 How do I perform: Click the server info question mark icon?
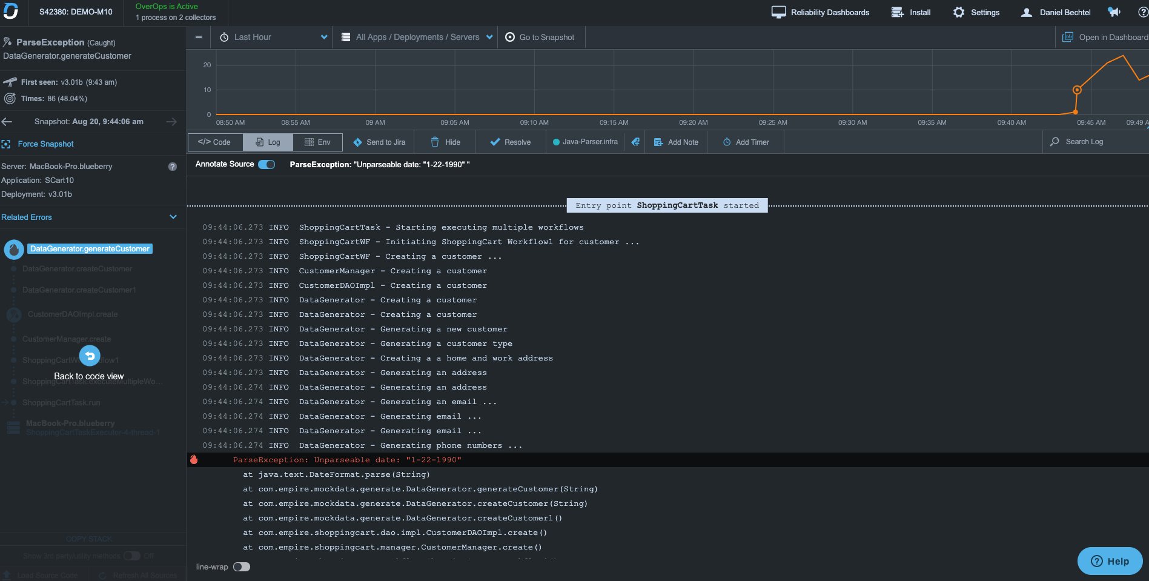[173, 167]
